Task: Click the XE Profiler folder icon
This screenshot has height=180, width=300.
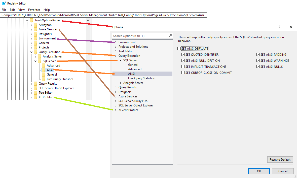Action: [35, 97]
